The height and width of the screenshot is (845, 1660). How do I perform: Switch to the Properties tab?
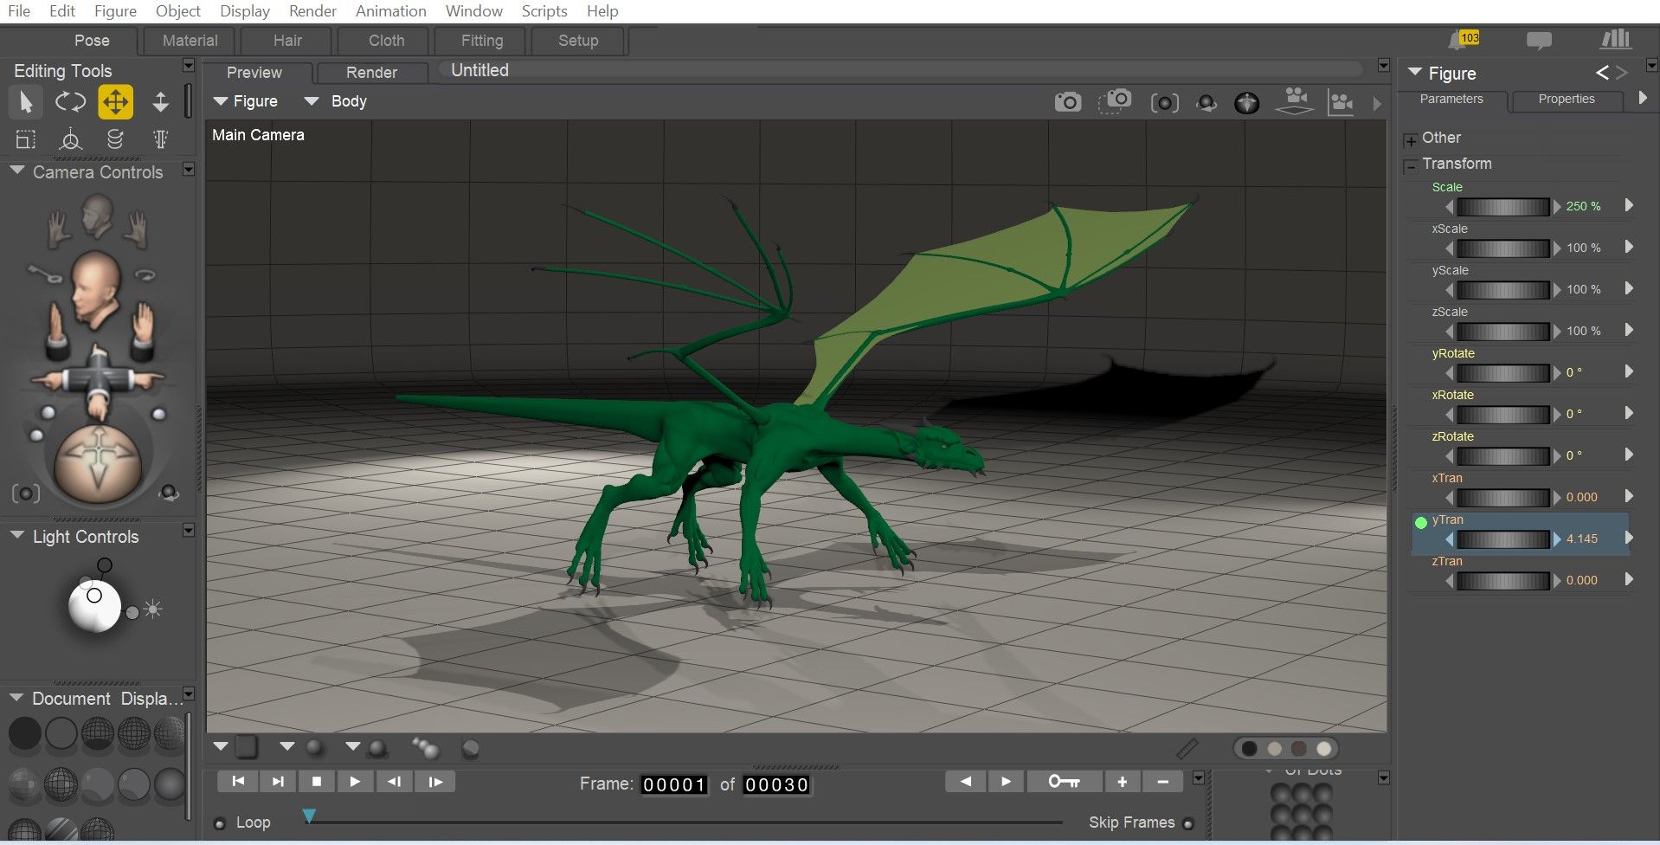click(x=1567, y=100)
